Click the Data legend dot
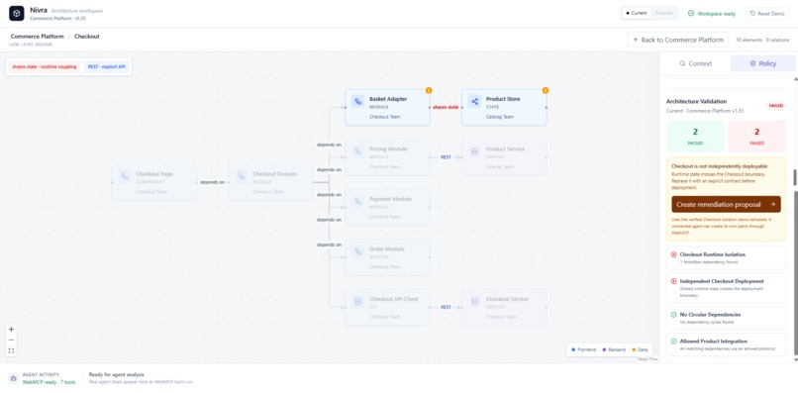Viewport: 798px width, 393px height. (634, 349)
